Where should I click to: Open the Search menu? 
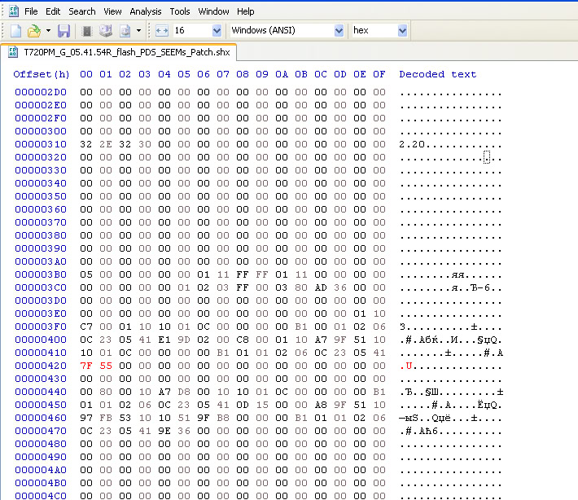[x=82, y=11]
